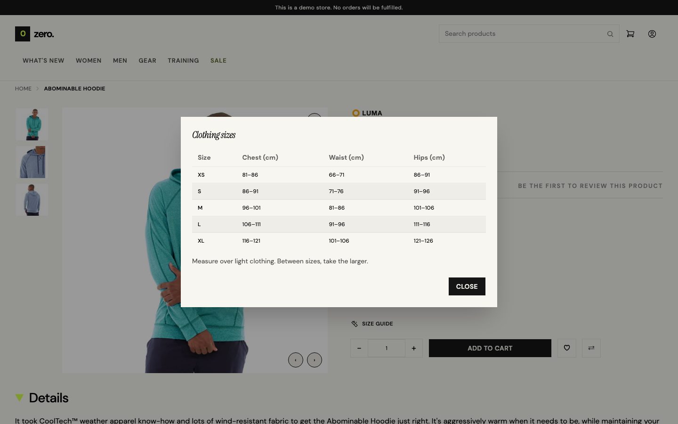This screenshot has width=678, height=424.
Task: Click the Chest (cm) column header
Action: click(x=260, y=157)
